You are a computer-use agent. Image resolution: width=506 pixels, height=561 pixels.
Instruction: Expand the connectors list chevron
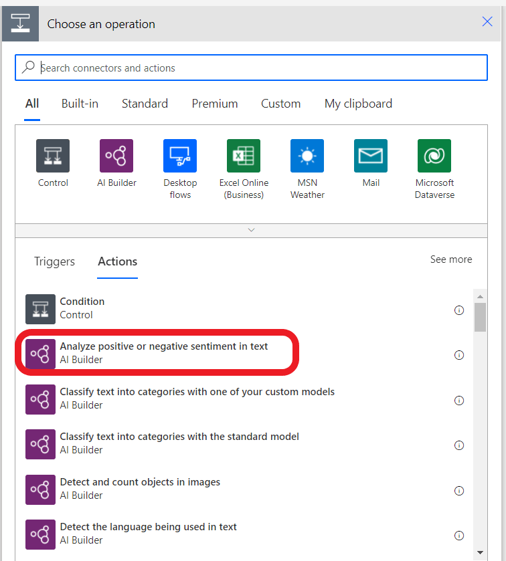[x=252, y=230]
